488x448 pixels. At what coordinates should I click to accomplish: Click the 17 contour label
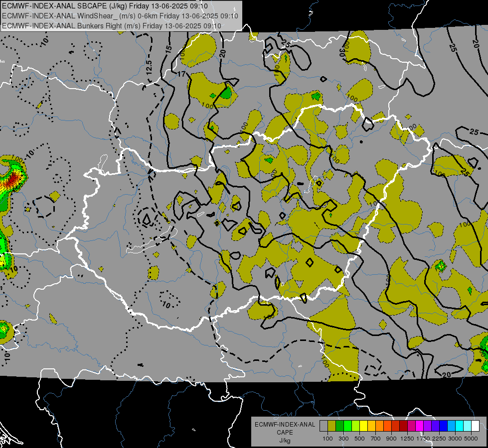coord(181,74)
